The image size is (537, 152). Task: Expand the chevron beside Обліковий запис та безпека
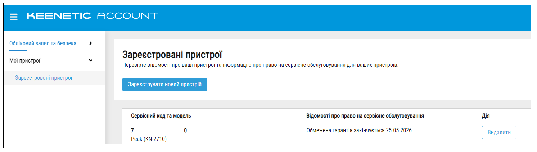pyautogui.click(x=90, y=43)
